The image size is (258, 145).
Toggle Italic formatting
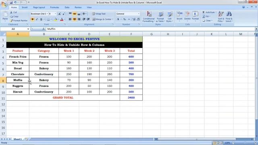coord(37,19)
